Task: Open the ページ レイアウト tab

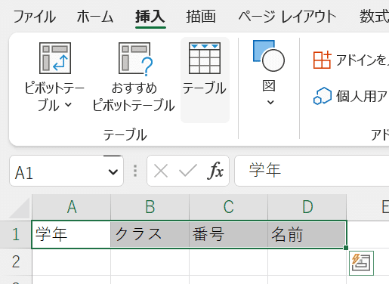Action: tap(287, 17)
